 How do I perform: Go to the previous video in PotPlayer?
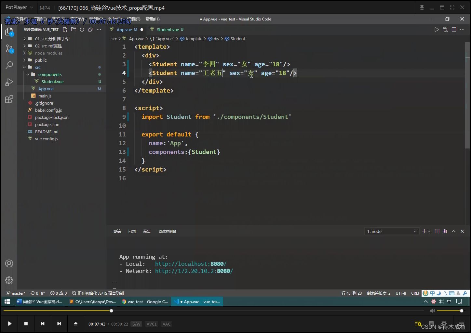click(42, 324)
